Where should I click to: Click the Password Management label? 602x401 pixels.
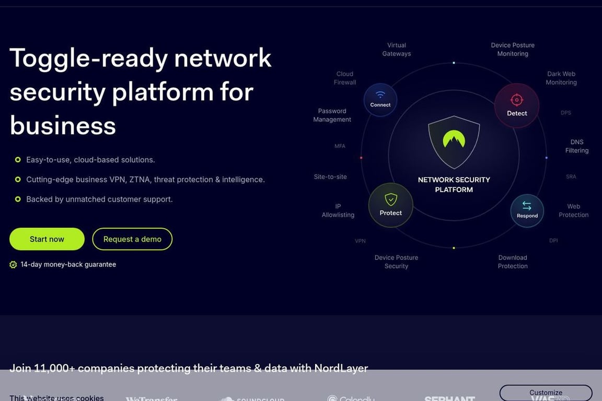pos(332,115)
